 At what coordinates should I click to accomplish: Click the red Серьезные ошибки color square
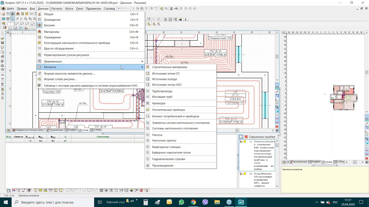246,137
